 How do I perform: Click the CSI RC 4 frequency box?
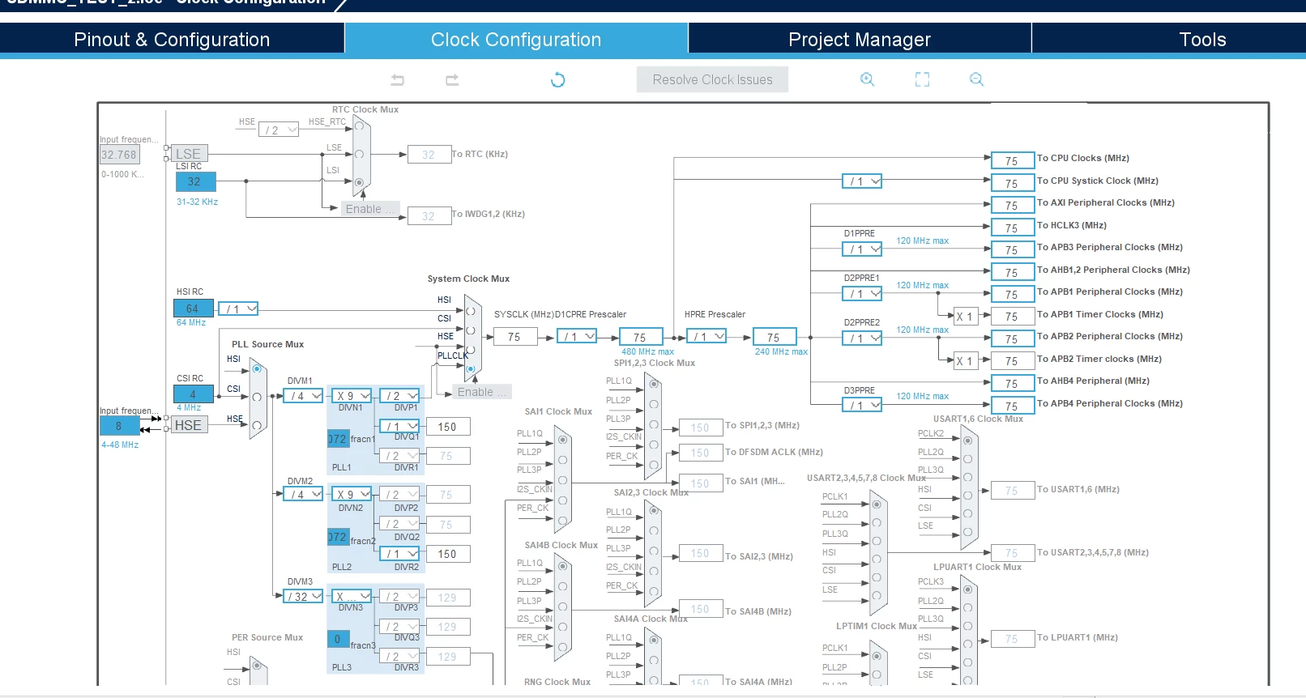coord(193,394)
